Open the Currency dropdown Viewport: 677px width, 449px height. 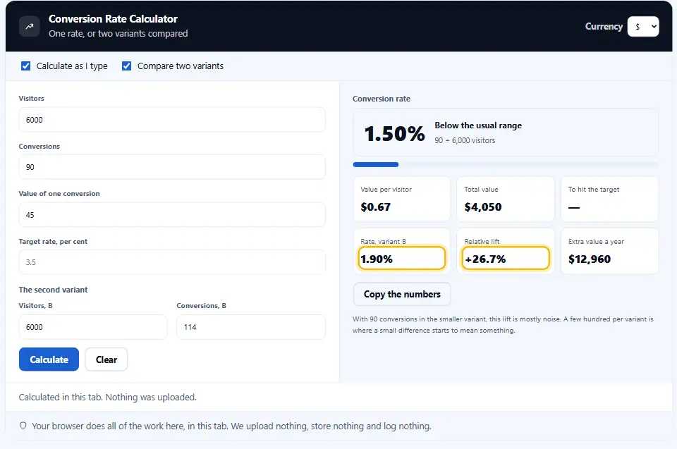pos(643,26)
